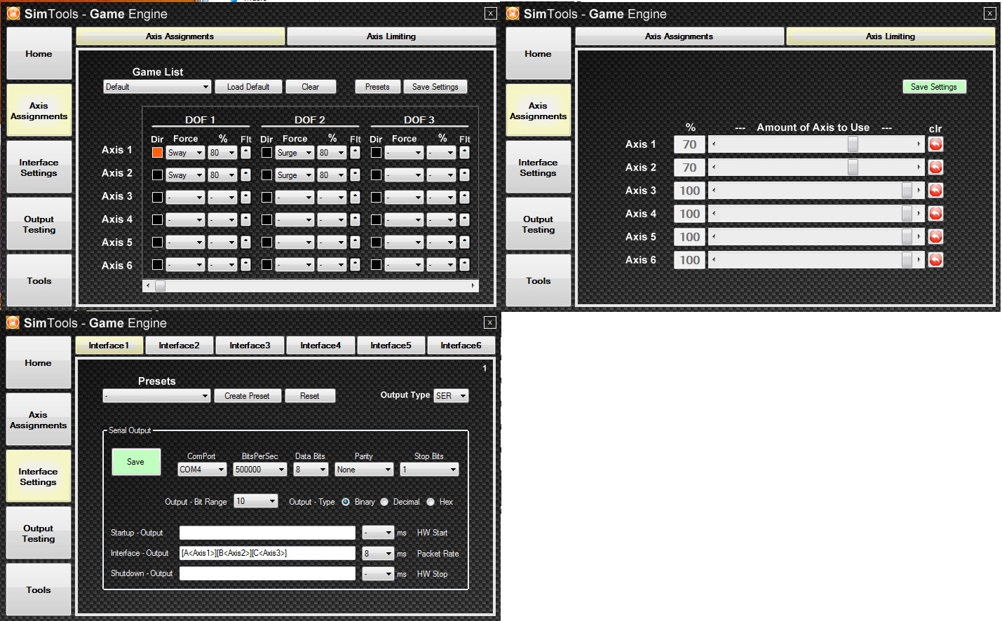Image resolution: width=1002 pixels, height=621 pixels.
Task: Switch to the Interface2 tab
Action: click(179, 345)
